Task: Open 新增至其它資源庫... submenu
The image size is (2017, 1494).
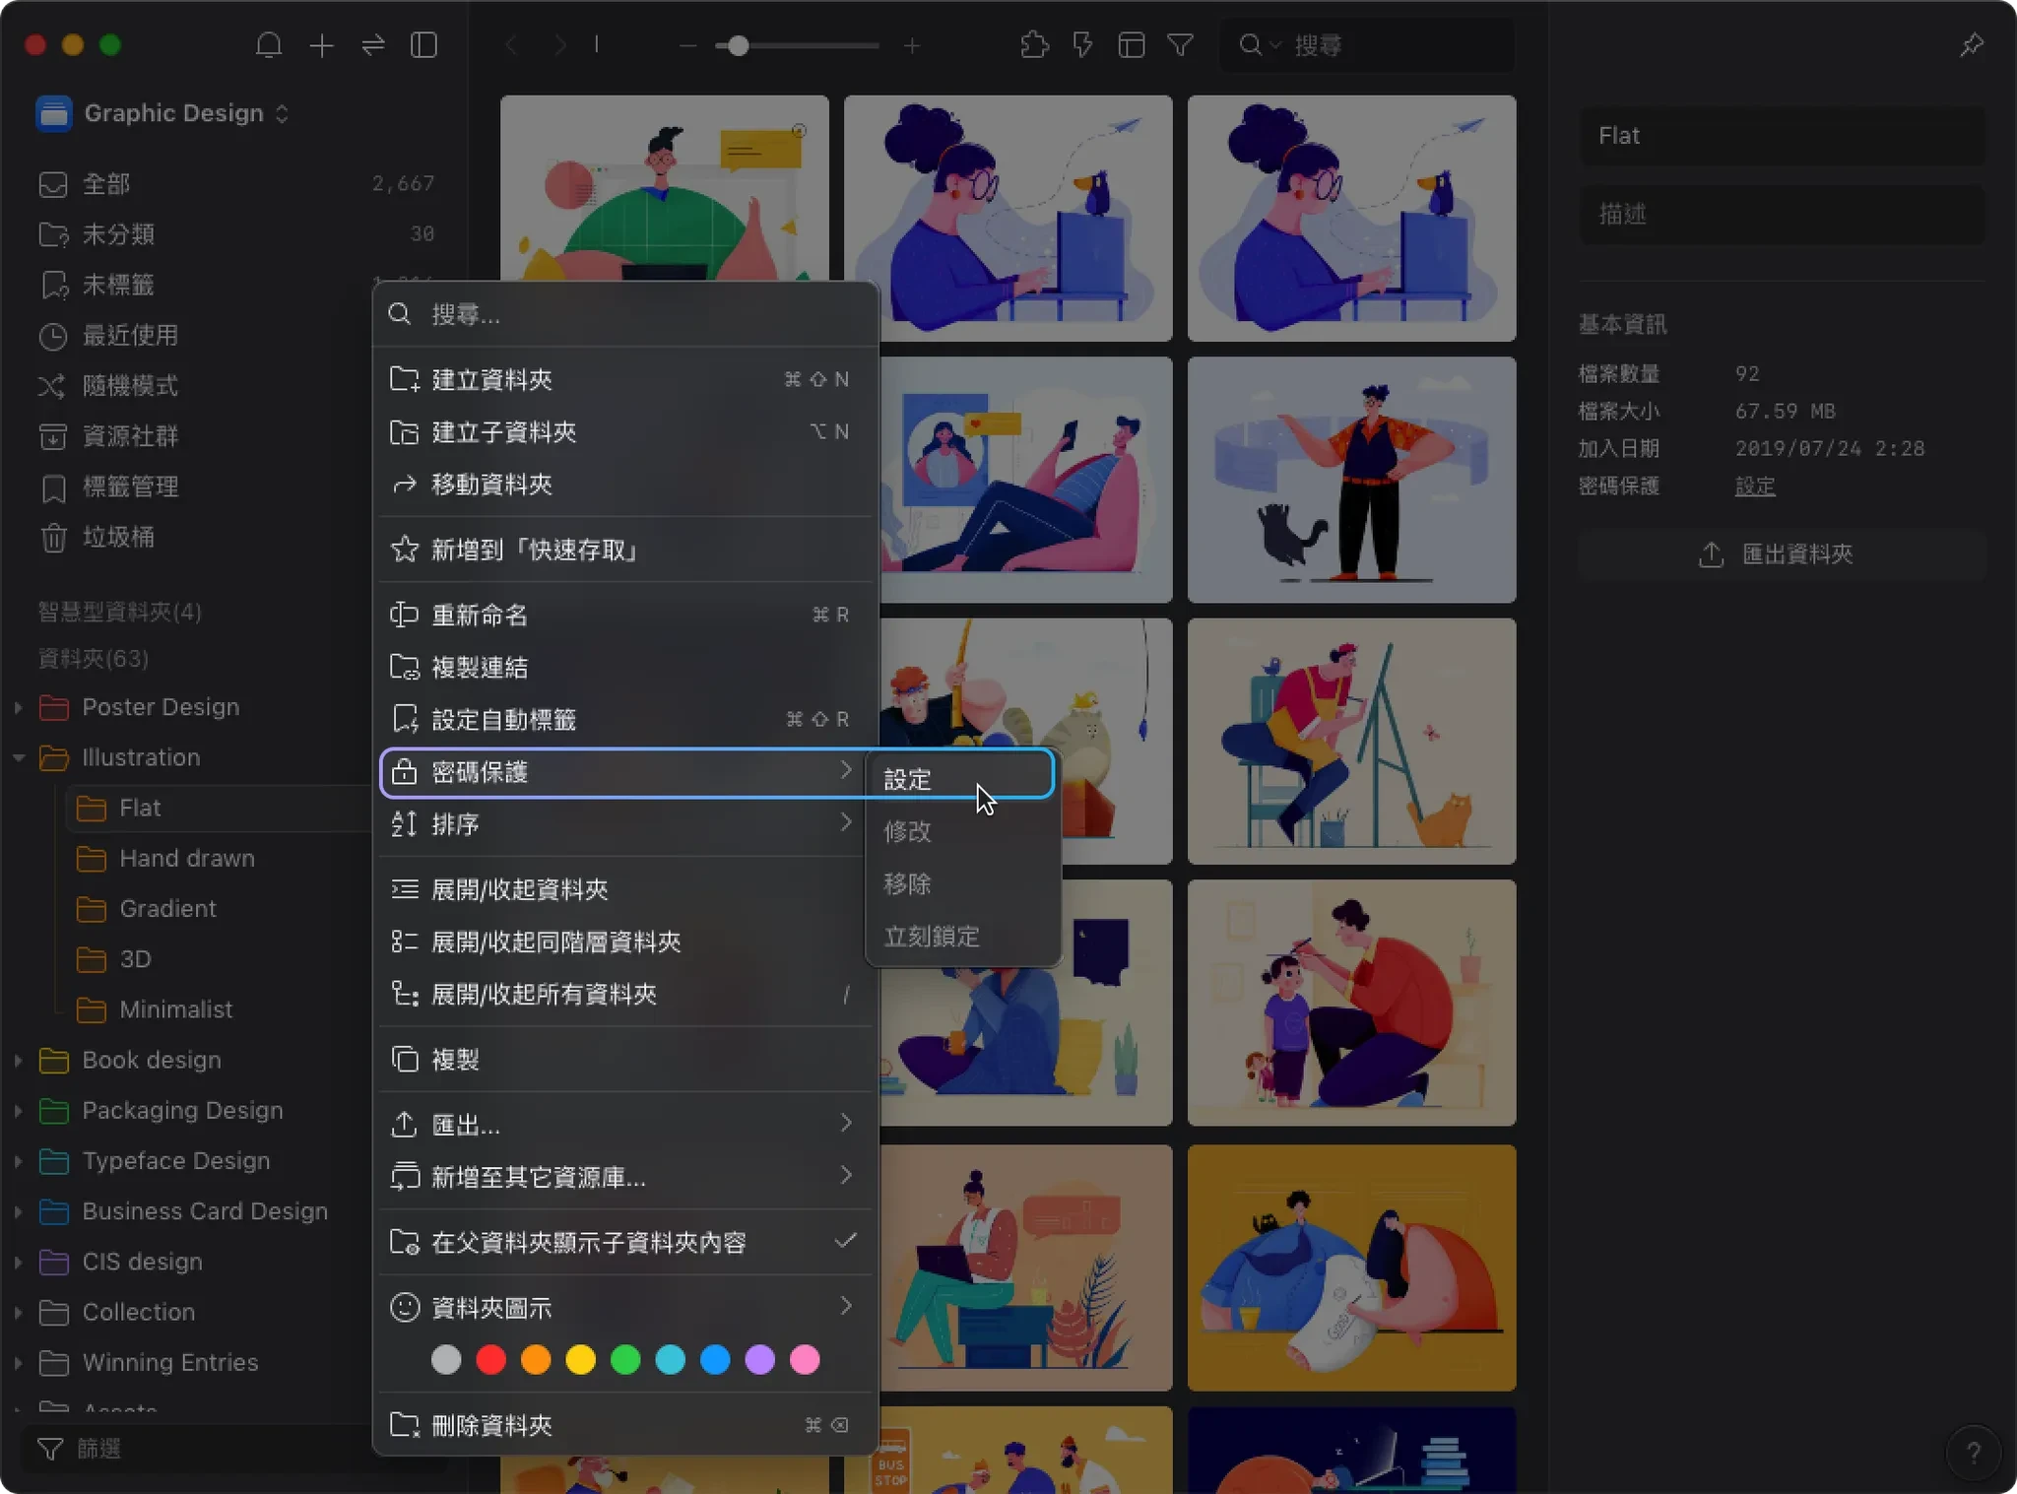Action: (624, 1176)
